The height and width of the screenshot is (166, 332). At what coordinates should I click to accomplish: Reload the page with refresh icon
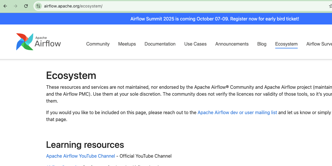click(26, 6)
